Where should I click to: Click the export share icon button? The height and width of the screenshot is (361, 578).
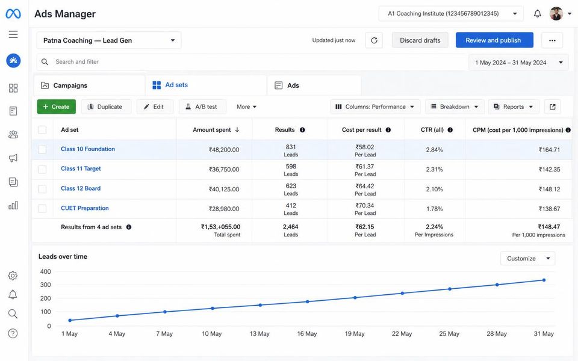pyautogui.click(x=553, y=107)
